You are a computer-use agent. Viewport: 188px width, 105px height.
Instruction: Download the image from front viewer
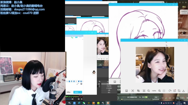(184, 91)
